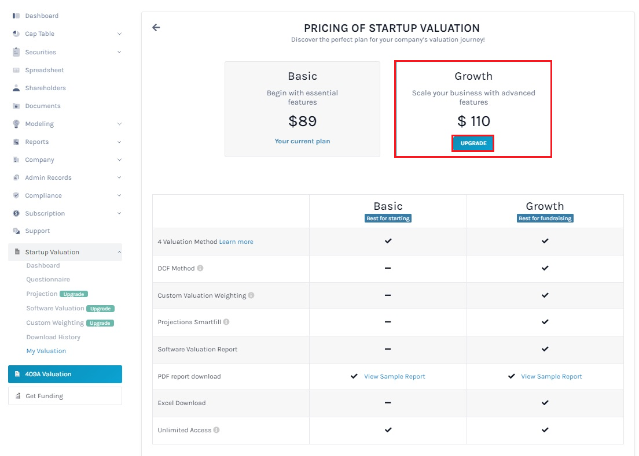Screen dimensions: 639x456
Task: Expand the Securities chevron
Action: [x=119, y=52]
